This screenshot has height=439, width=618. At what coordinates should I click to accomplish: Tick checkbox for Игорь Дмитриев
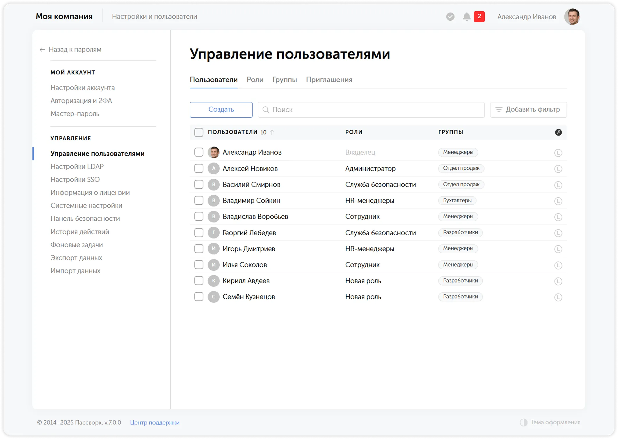(x=199, y=249)
